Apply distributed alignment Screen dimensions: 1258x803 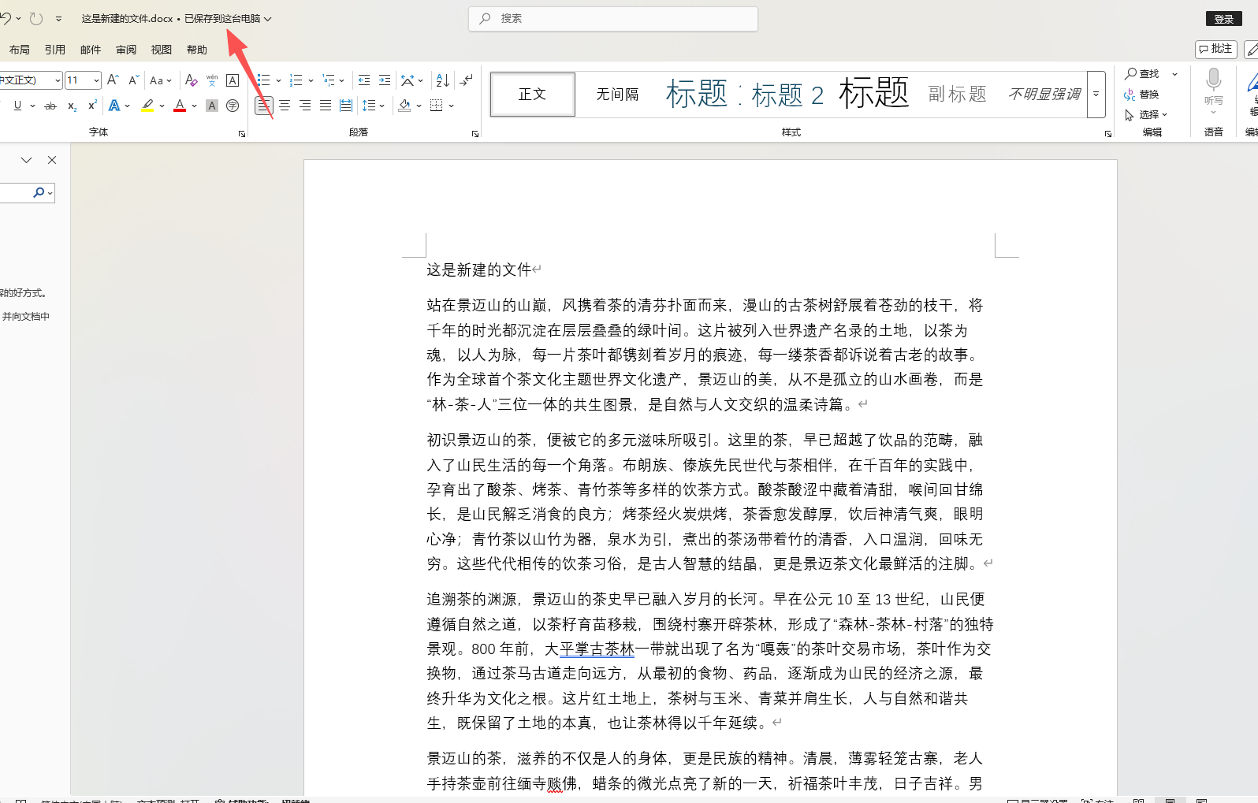[346, 106]
